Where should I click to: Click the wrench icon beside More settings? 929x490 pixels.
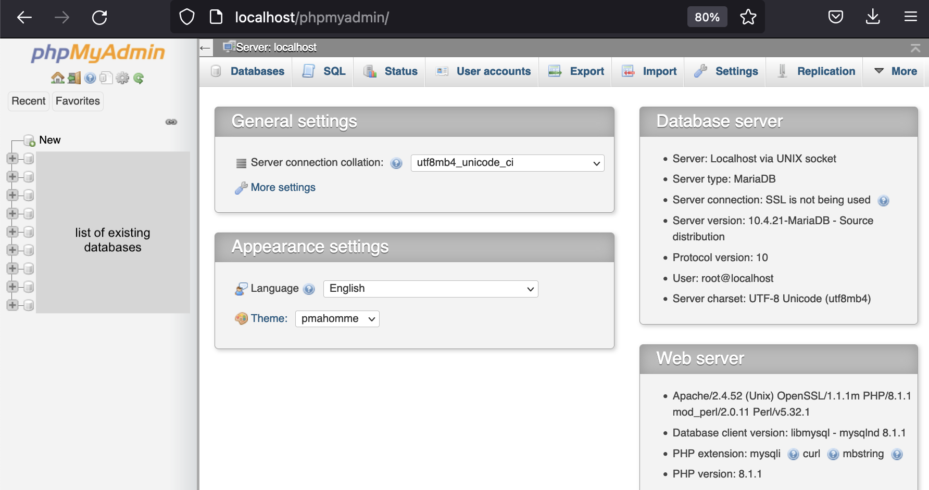[241, 188]
